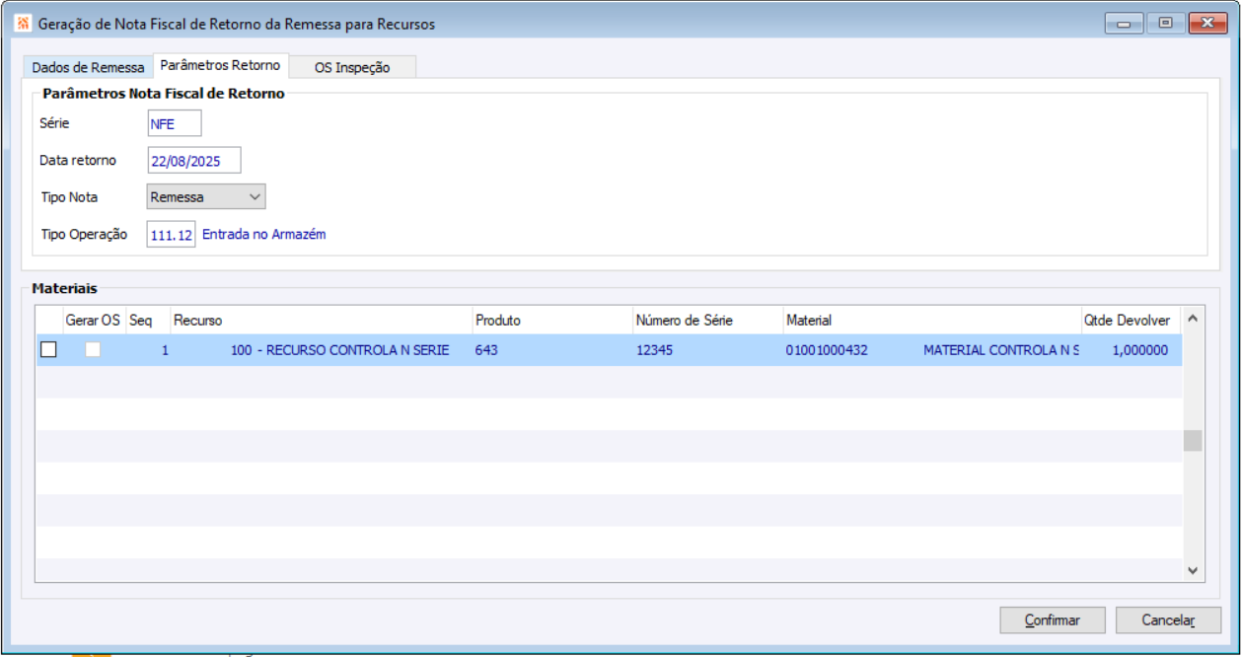Click the Produto column header
Image resolution: width=1242 pixels, height=657 pixels.
point(551,321)
